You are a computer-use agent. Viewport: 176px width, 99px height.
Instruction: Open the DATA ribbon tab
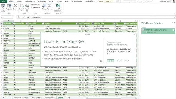pyautogui.click(x=51, y=1)
